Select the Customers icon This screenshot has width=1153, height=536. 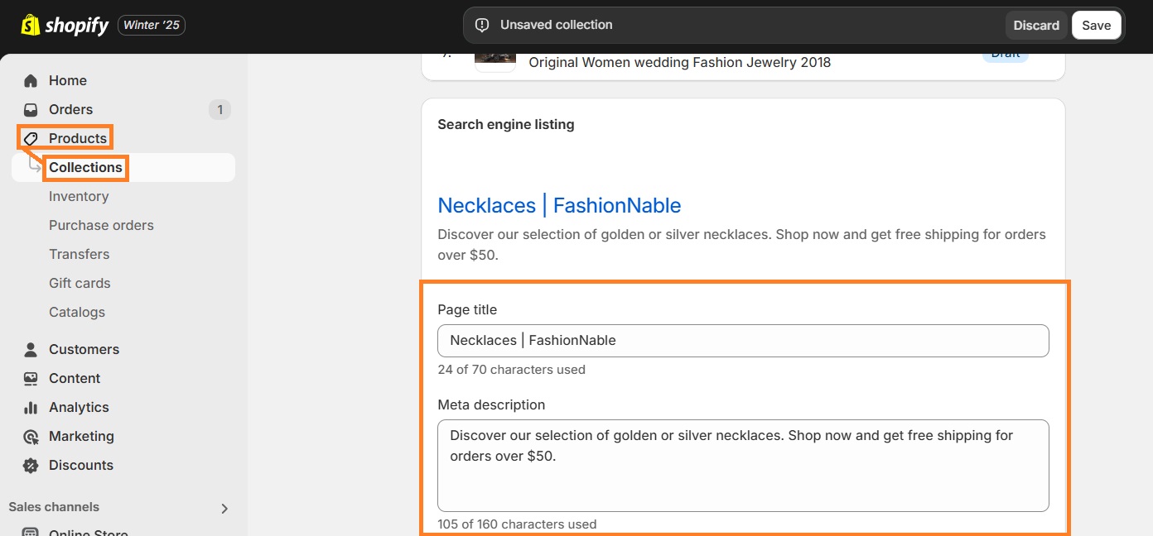[x=30, y=349]
